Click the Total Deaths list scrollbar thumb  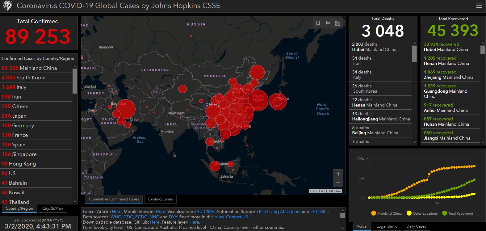point(414,54)
